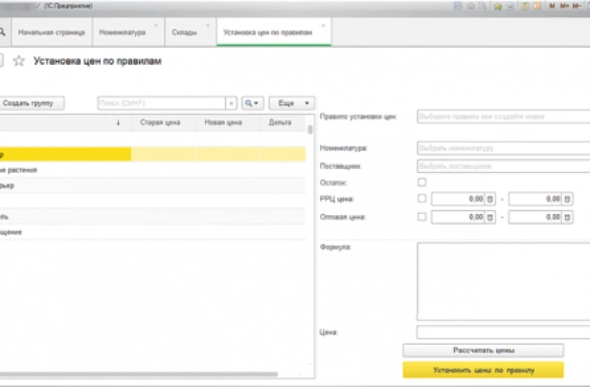Screen dimensions: 590x387
Task: Close the Установка цен по правилам tab
Action: click(323, 25)
